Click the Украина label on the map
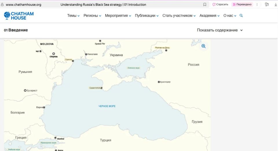Screen dimensions: 278x151 tap(116, 55)
